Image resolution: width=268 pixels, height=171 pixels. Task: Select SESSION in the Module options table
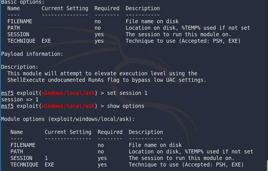(21, 158)
